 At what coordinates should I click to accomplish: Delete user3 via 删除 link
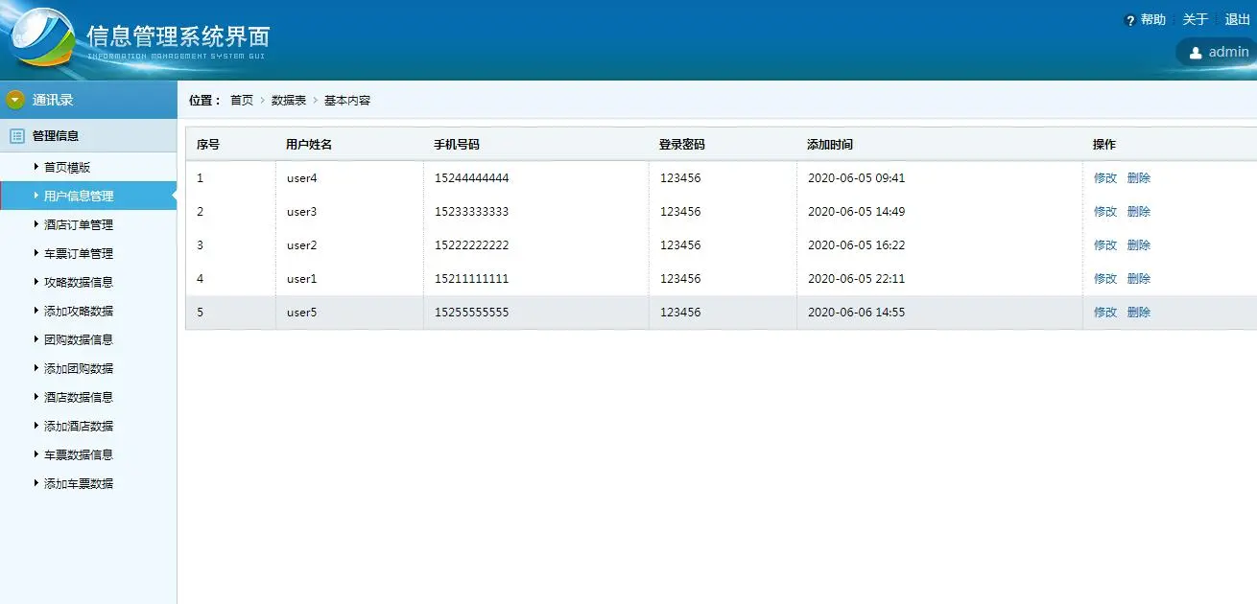click(x=1139, y=211)
